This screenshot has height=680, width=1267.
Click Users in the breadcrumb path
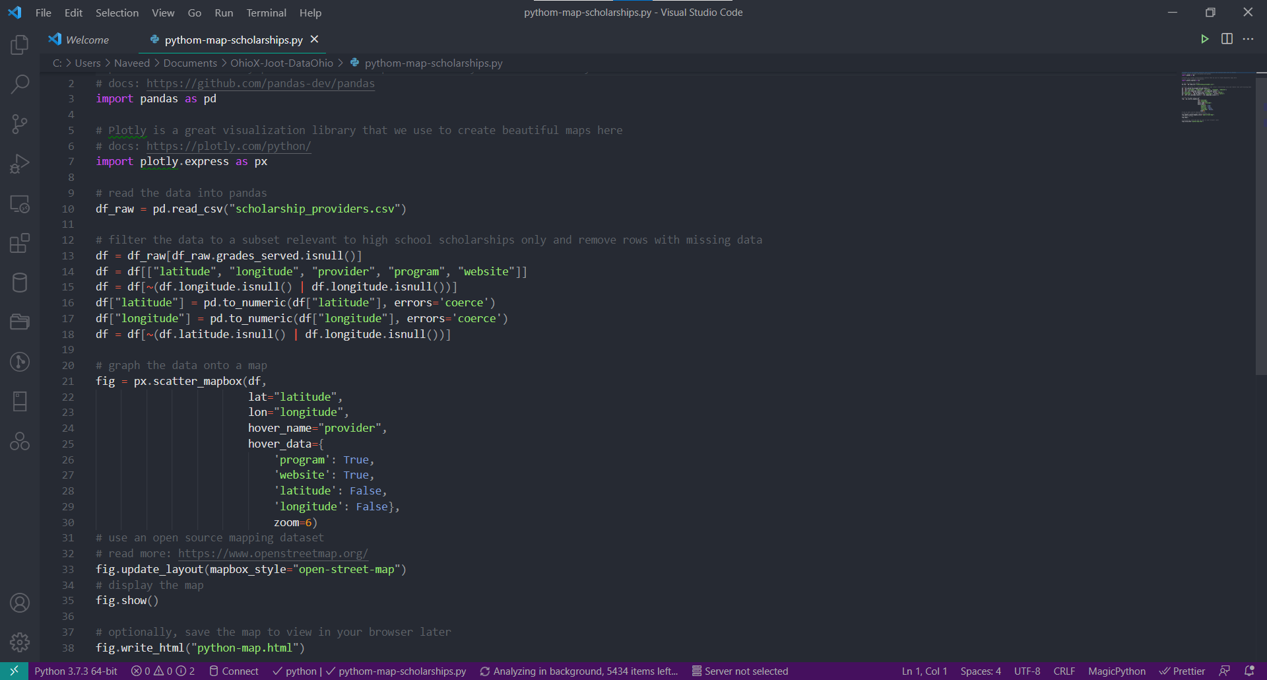point(88,63)
